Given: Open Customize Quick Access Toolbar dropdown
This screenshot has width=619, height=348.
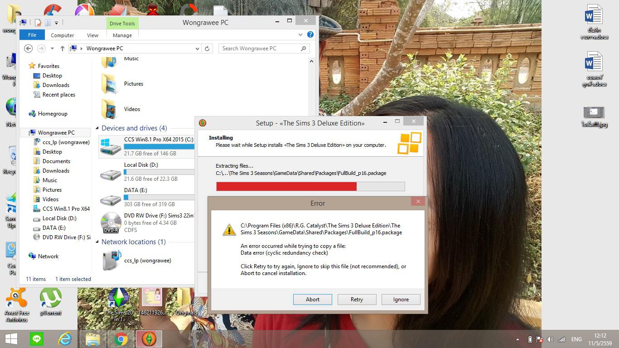Looking at the screenshot, I should [57, 22].
